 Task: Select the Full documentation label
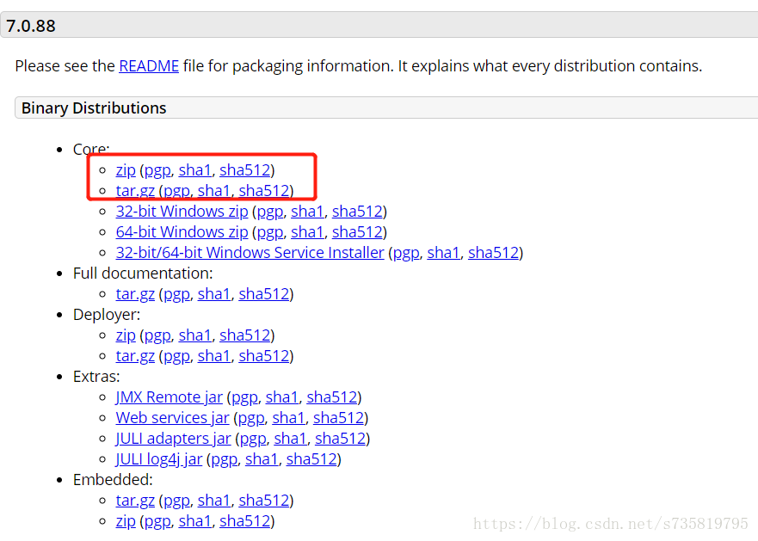143,274
